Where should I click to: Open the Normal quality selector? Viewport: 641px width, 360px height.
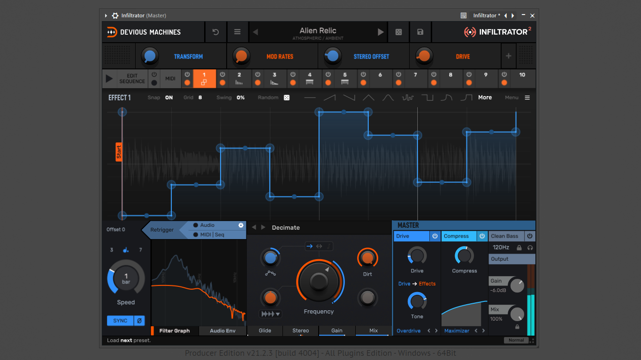(x=516, y=340)
